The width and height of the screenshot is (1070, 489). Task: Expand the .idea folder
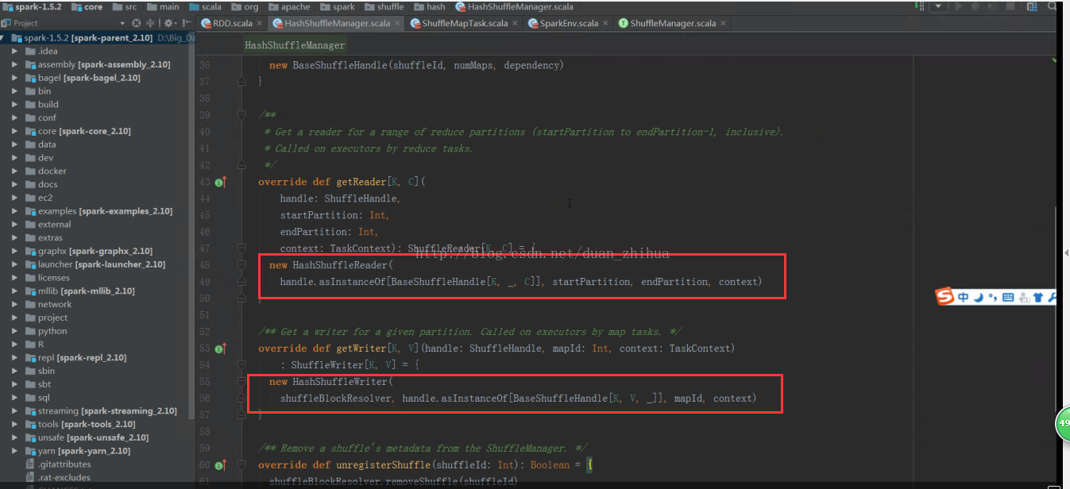[14, 51]
